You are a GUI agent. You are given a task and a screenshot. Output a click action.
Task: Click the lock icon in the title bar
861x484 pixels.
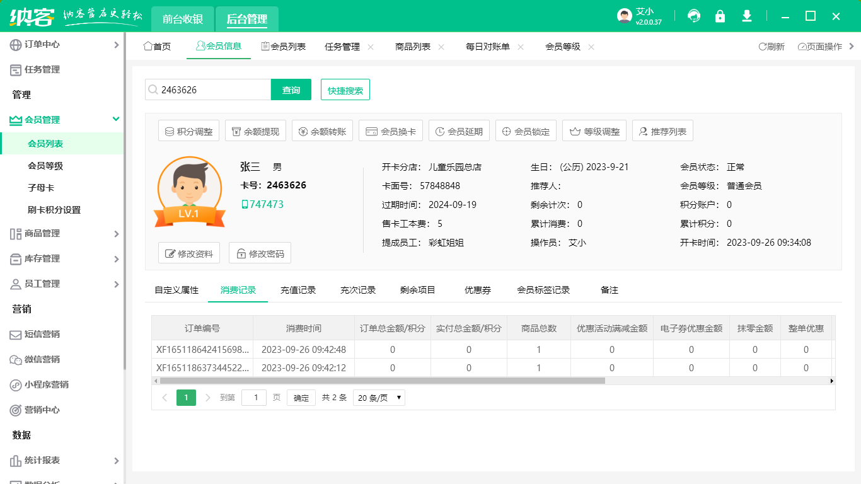pyautogui.click(x=720, y=16)
